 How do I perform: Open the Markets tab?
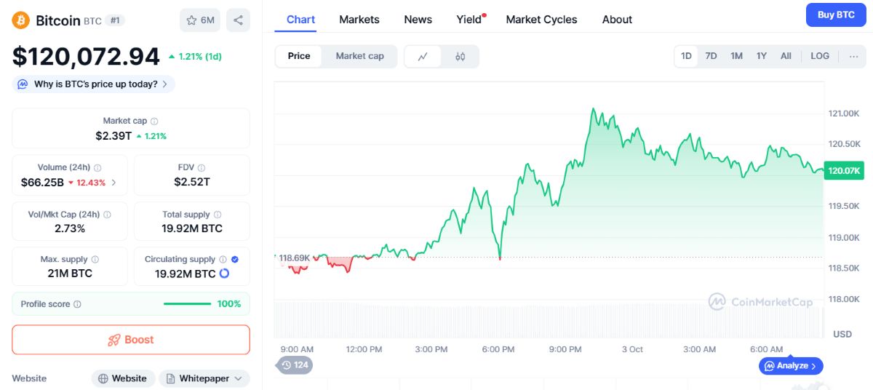pyautogui.click(x=359, y=20)
